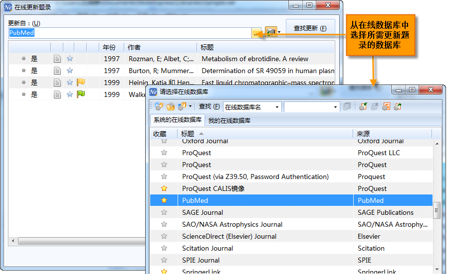
Task: Close the 请选择在线数据库 window
Action: pyautogui.click(x=431, y=90)
